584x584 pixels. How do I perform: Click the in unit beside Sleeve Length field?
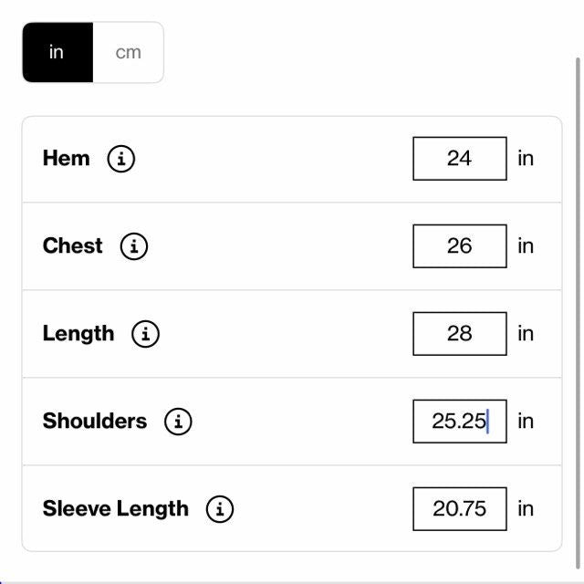526,509
